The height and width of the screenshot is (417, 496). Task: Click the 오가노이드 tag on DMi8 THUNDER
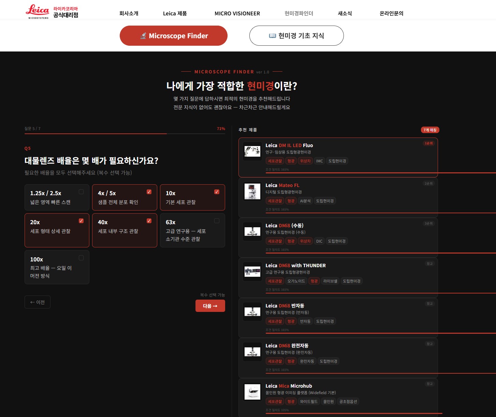click(x=296, y=281)
